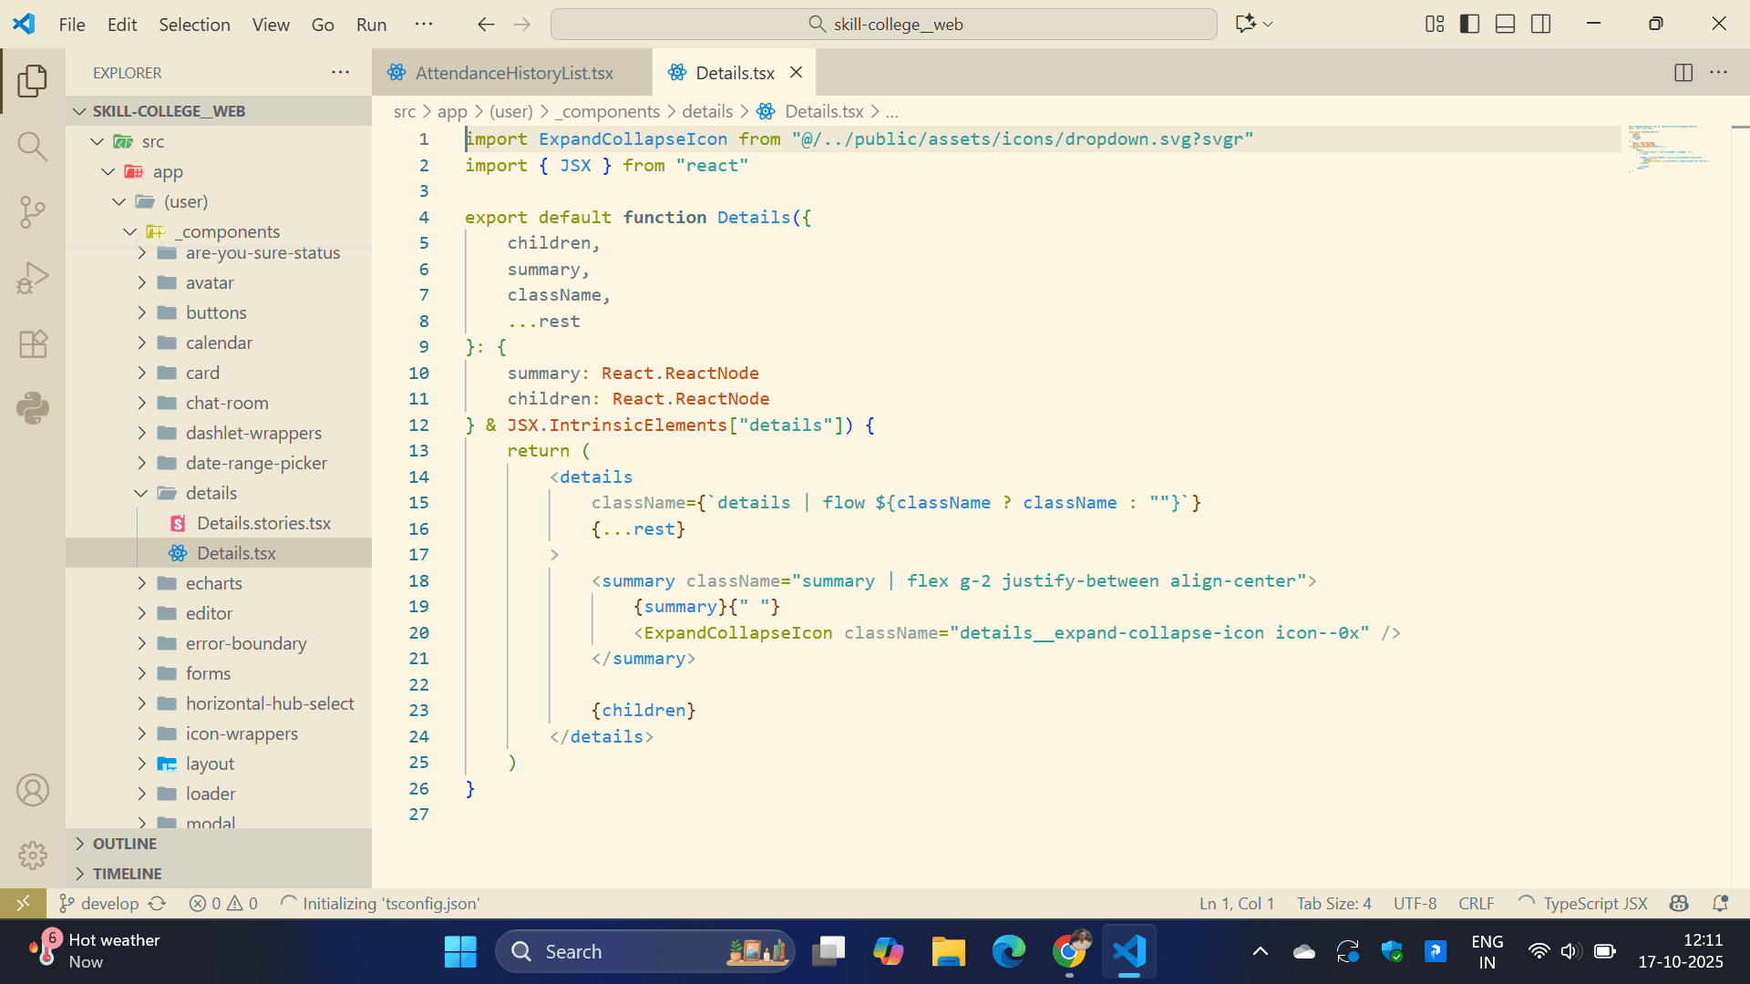Click the Accounts icon in the activity bar
The width and height of the screenshot is (1750, 984).
33,790
